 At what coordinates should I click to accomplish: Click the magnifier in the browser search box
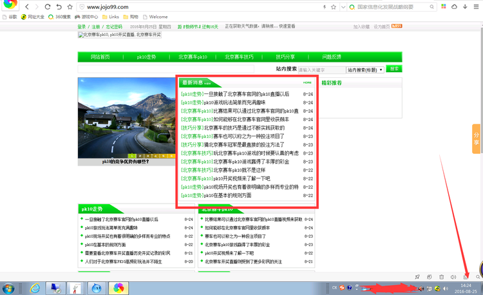pos(431,7)
